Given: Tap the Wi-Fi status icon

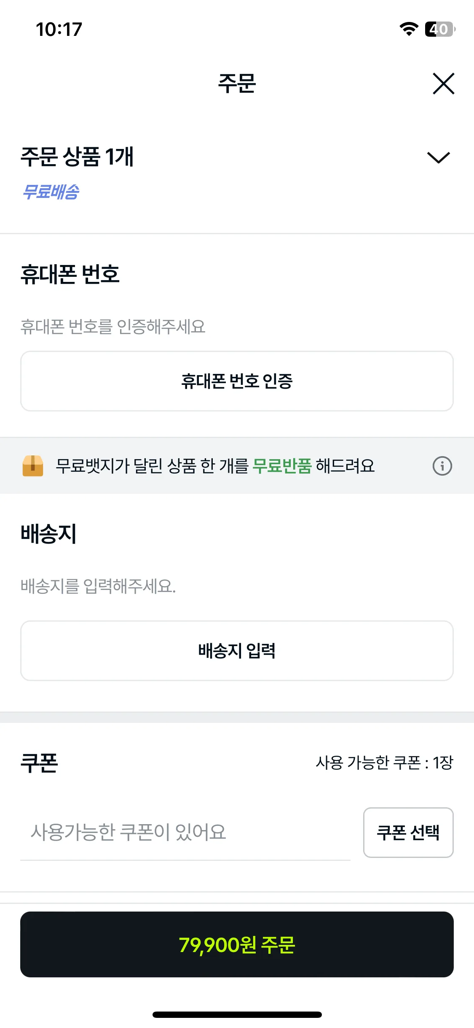Looking at the screenshot, I should 409,29.
